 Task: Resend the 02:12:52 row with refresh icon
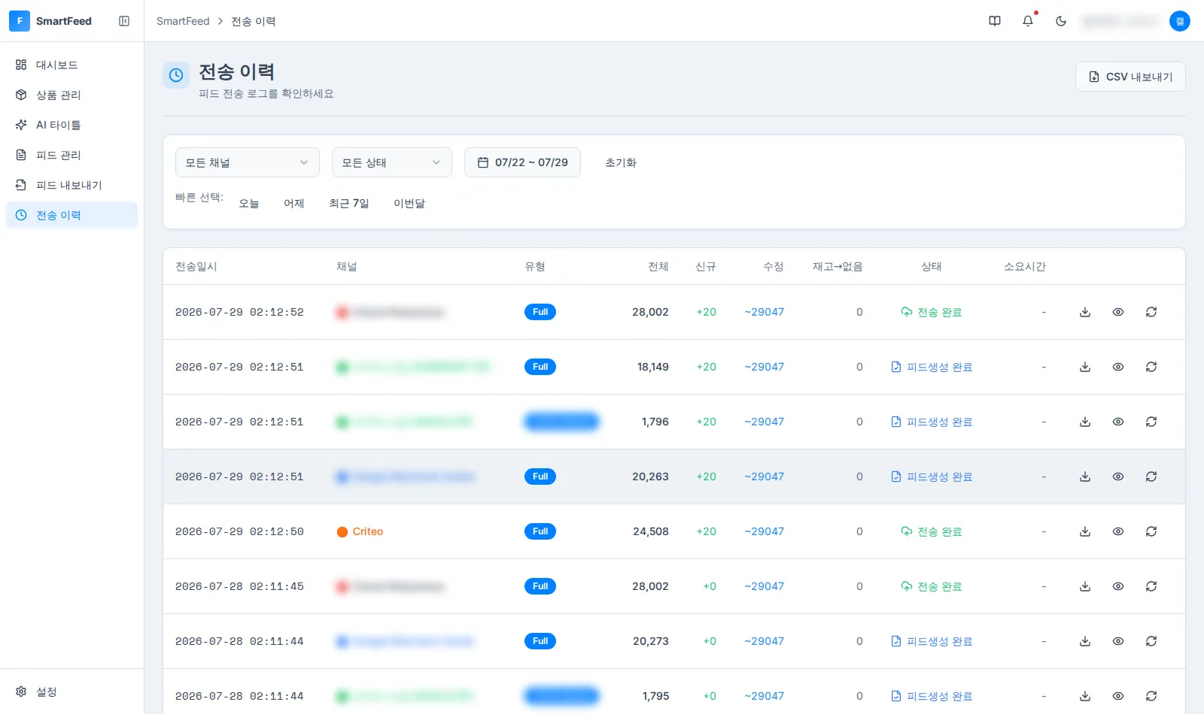[1151, 312]
